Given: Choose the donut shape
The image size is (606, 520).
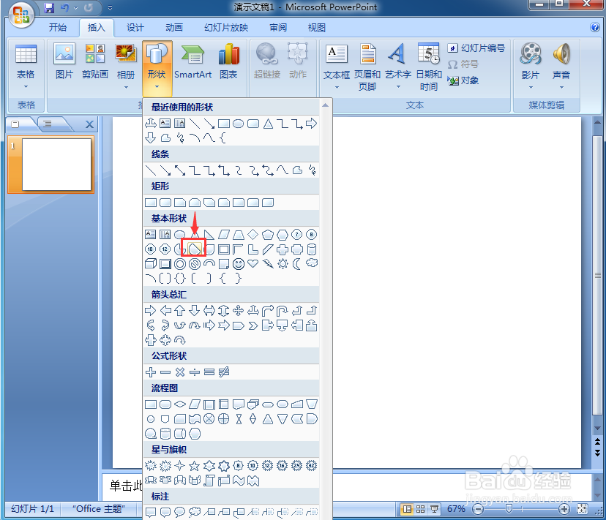Looking at the screenshot, I should (x=180, y=264).
